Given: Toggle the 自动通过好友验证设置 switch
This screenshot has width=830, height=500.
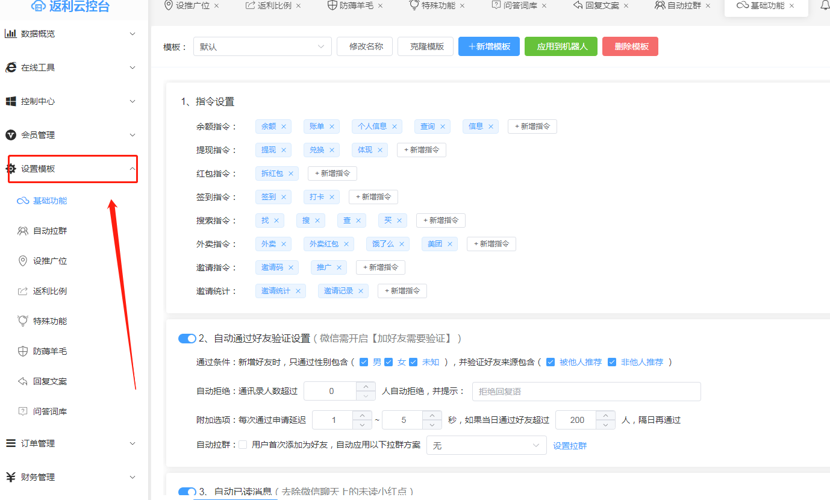Looking at the screenshot, I should coord(187,339).
